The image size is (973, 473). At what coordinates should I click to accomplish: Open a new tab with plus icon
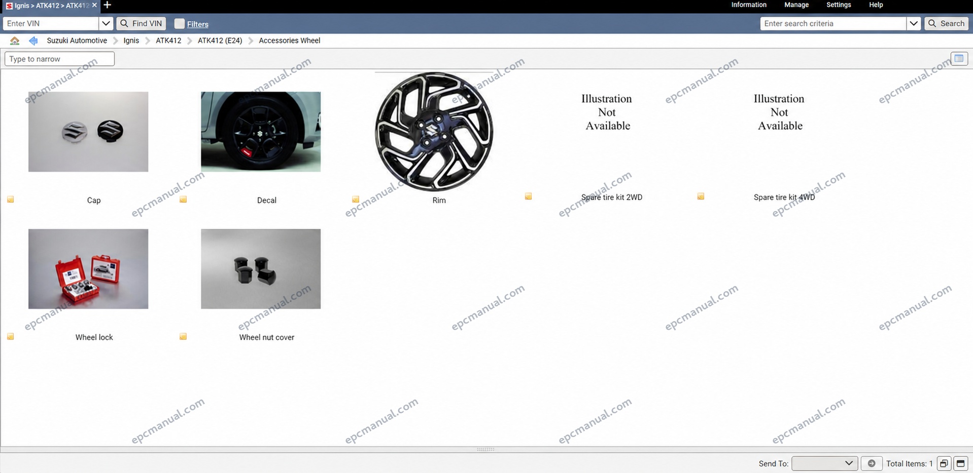(x=108, y=5)
